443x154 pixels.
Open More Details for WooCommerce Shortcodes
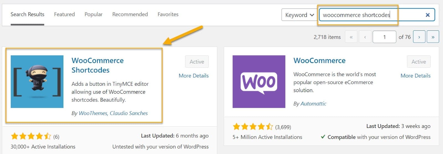click(194, 76)
